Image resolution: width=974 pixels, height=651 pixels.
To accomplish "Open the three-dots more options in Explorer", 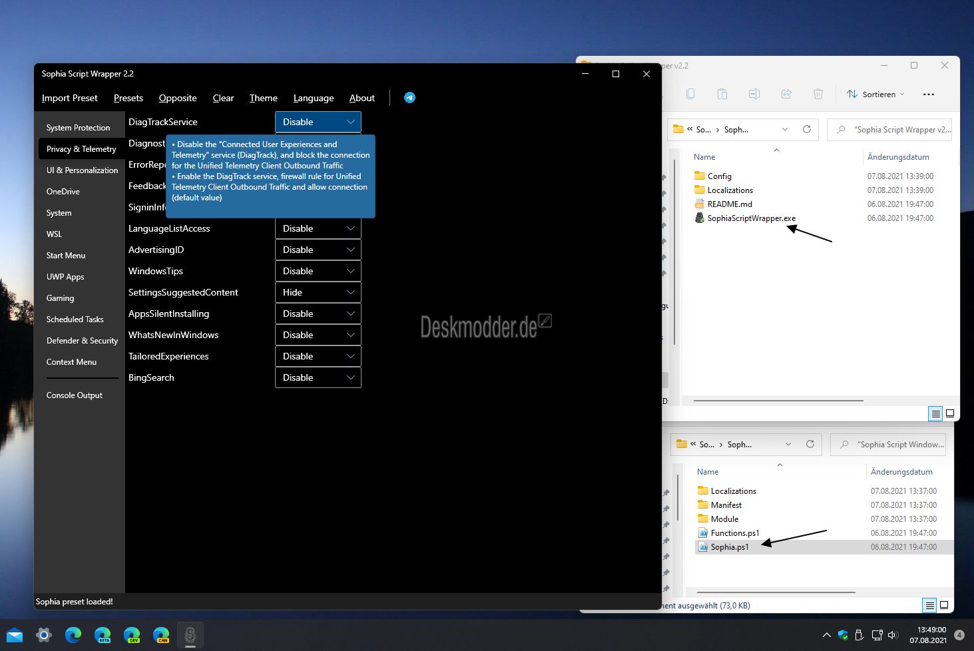I will (x=929, y=95).
